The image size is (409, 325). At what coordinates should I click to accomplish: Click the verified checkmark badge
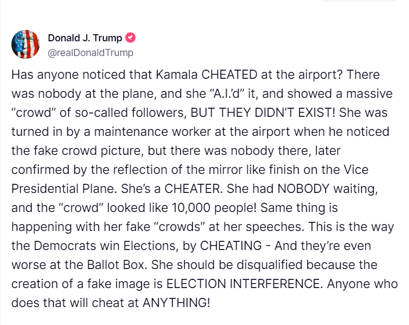130,38
